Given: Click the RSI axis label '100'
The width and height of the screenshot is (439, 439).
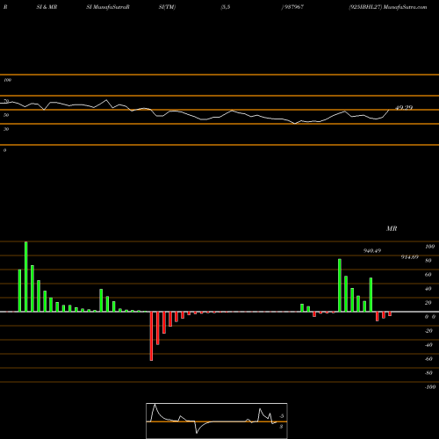Looking at the screenshot, I should 7,80.
